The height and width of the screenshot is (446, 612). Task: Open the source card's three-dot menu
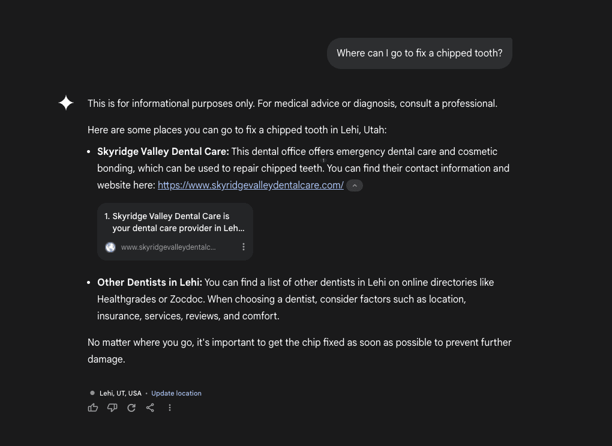point(244,247)
